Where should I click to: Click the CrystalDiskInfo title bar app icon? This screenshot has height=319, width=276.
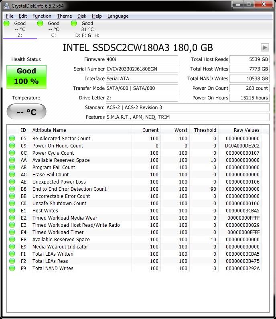(6, 6)
